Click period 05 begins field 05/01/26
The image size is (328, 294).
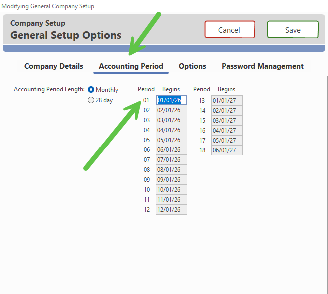[x=171, y=140]
